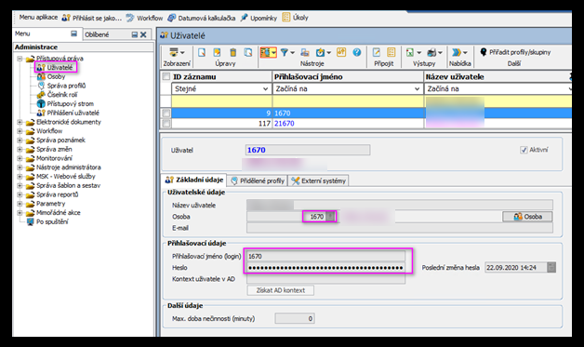Expand the Elektronické dokumenty node
The image size is (584, 347).
coord(20,122)
